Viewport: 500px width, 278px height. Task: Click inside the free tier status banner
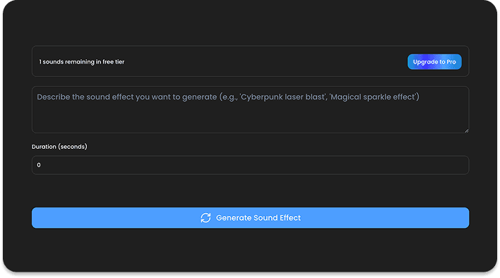coord(250,61)
